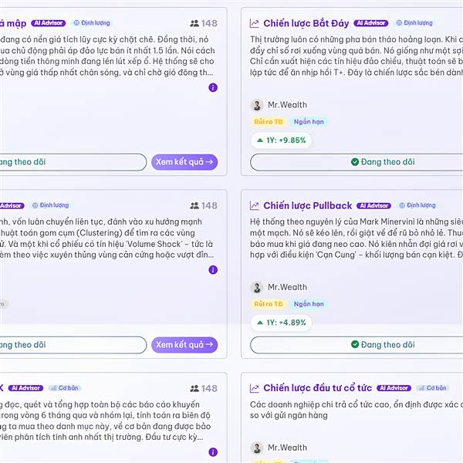Select the 'Rủi ro TB' tag on Pullback card

(x=269, y=304)
